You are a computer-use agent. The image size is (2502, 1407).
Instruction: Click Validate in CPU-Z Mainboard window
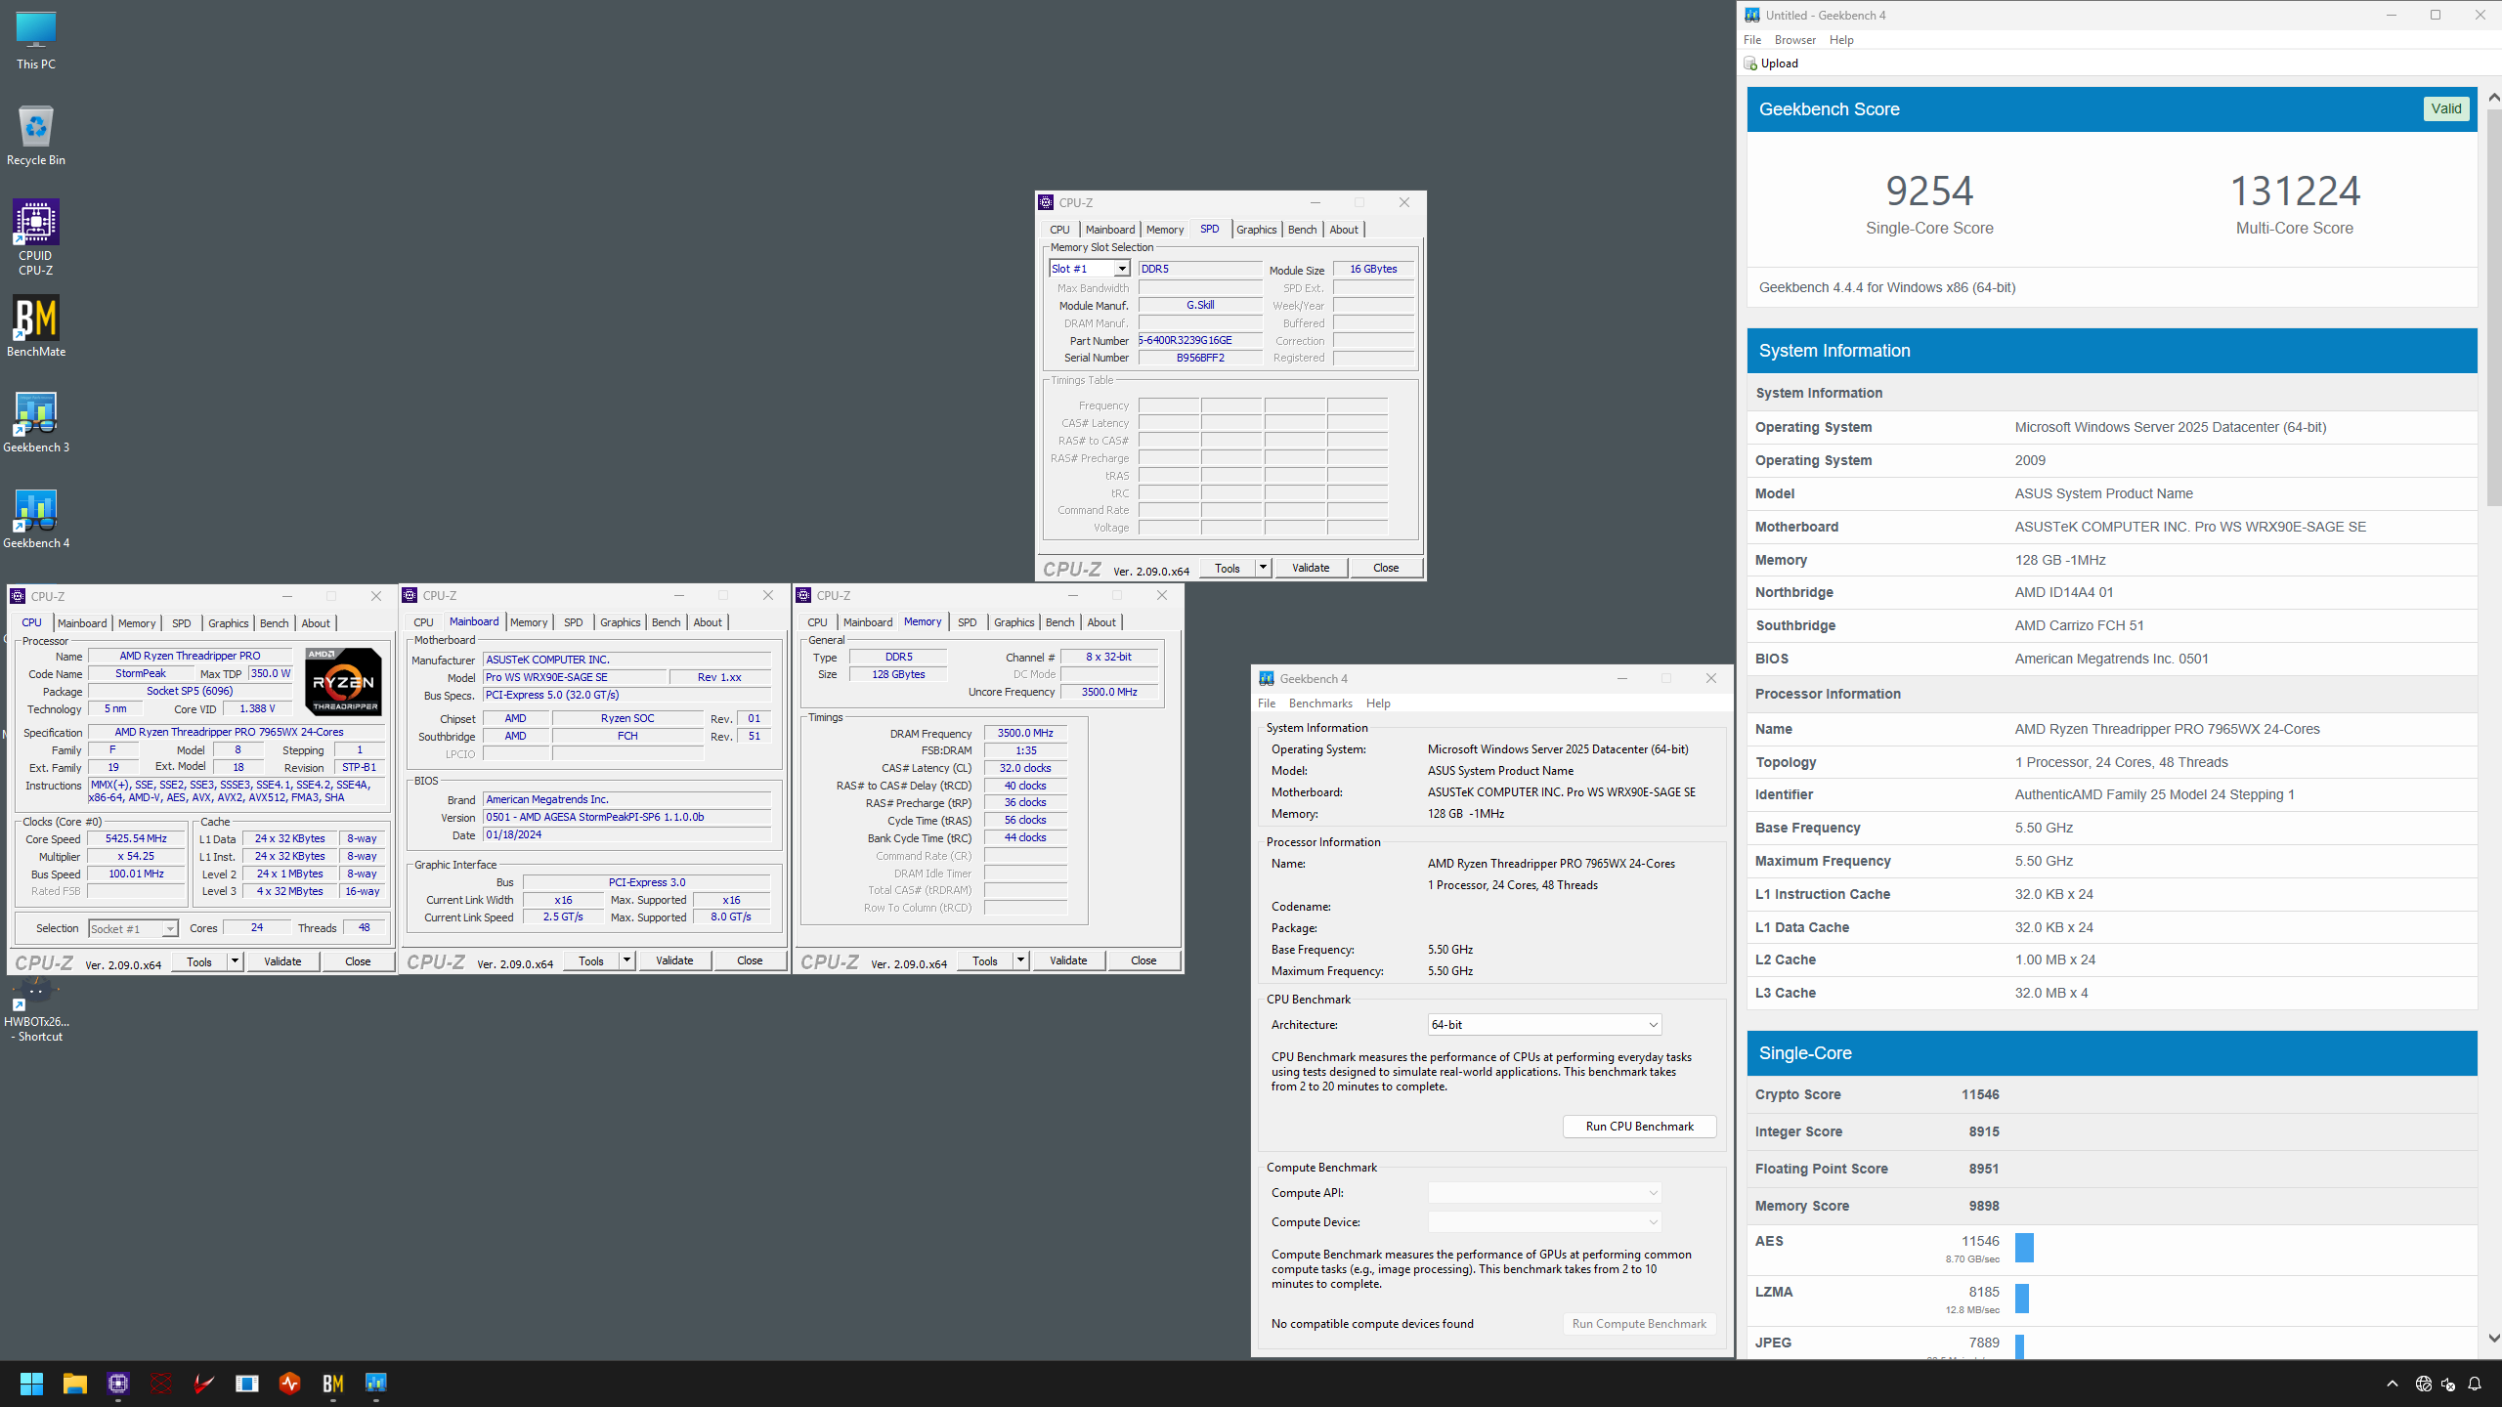[x=674, y=960]
